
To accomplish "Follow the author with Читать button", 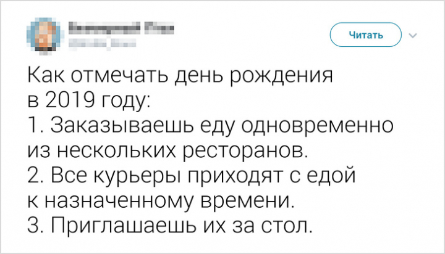I will coord(365,35).
